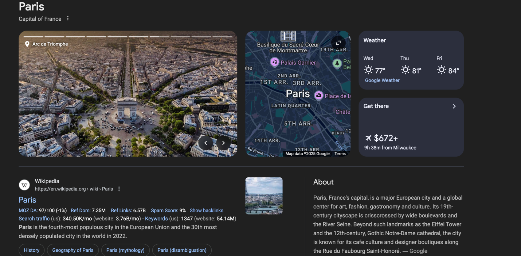Click the sunny weather icon under Wednesday
The image size is (521, 256).
(x=368, y=69)
